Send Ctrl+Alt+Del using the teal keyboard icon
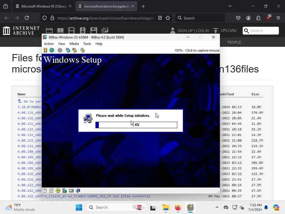The image size is (285, 214). coord(68,50)
